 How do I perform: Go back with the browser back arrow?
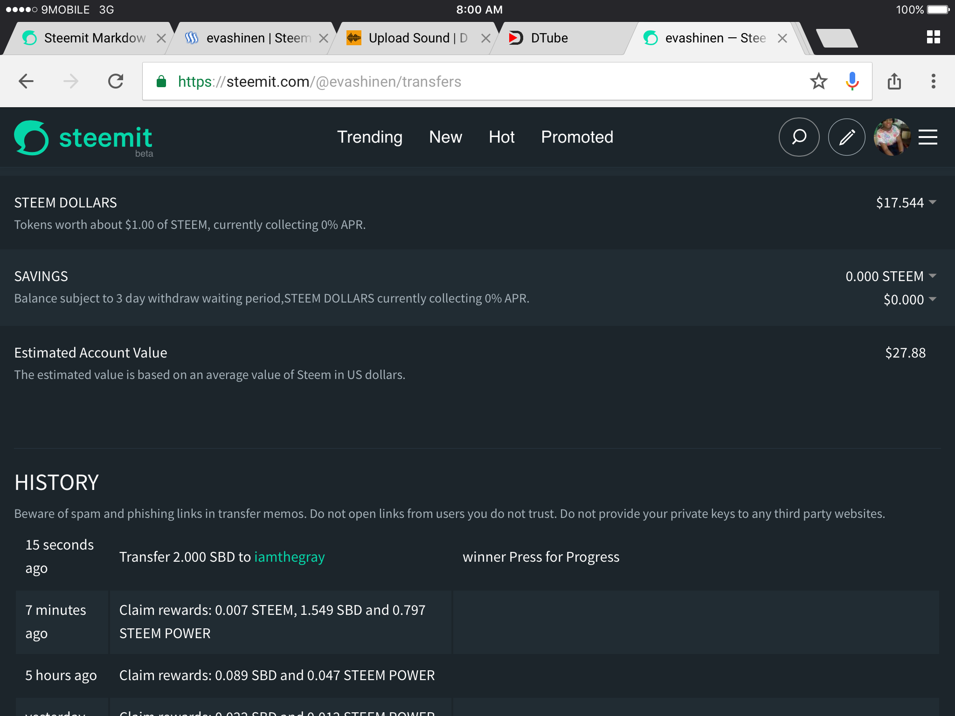tap(26, 82)
